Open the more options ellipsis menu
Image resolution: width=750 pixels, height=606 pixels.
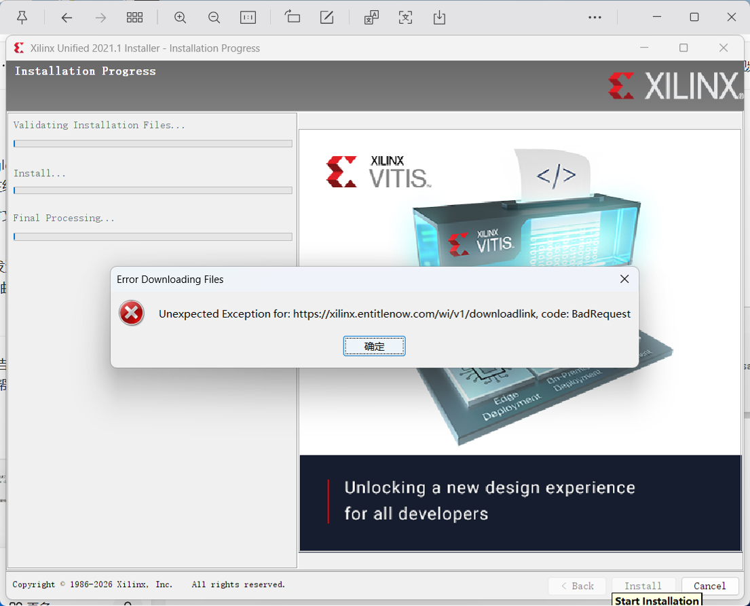point(595,17)
